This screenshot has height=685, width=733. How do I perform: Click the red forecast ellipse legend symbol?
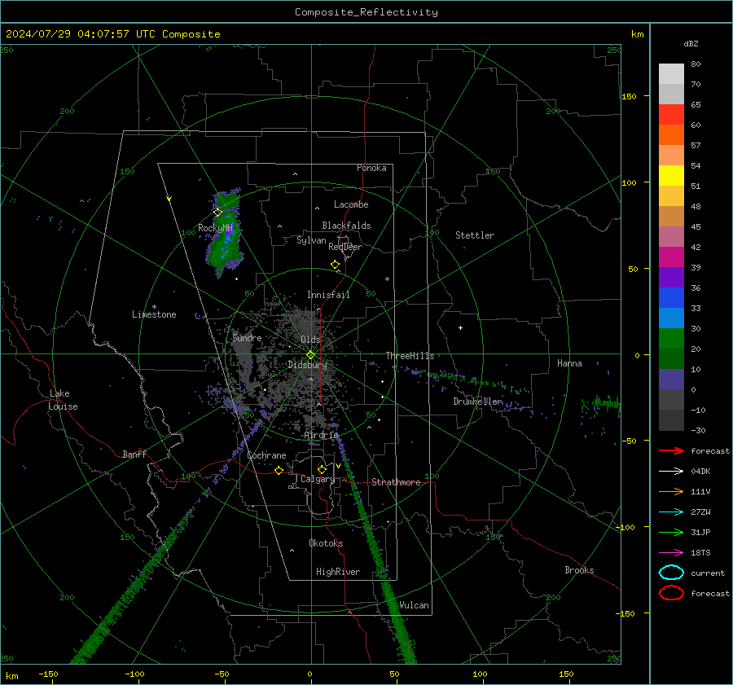point(671,593)
